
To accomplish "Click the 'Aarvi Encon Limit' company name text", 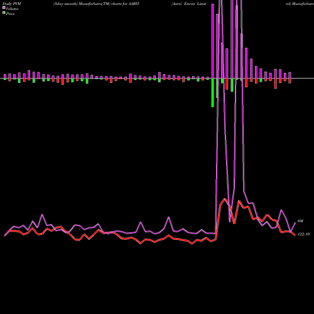I will pyautogui.click(x=188, y=4).
